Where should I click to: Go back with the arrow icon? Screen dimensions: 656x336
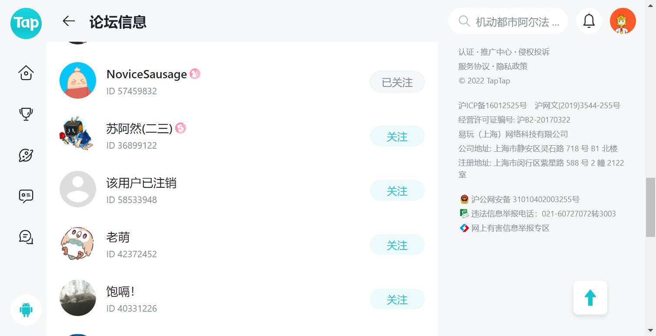coord(69,21)
